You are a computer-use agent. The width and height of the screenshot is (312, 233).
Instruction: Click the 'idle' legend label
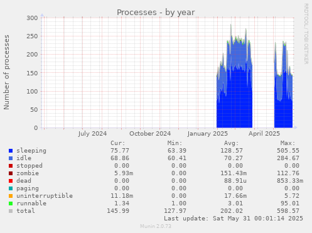click(24, 158)
